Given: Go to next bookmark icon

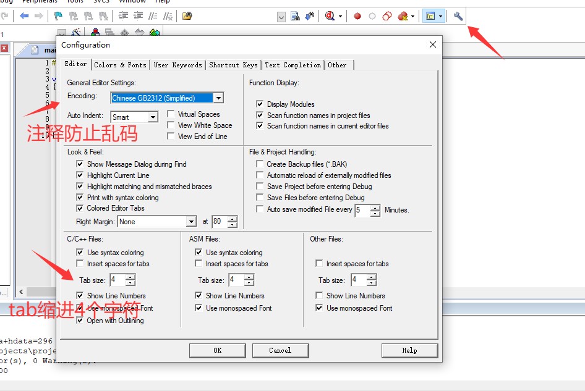Looking at the screenshot, I should pyautogui.click(x=88, y=16).
